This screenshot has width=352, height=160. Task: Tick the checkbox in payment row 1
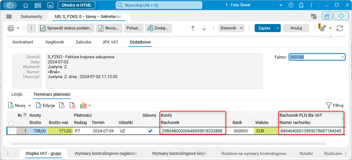(x=11, y=131)
